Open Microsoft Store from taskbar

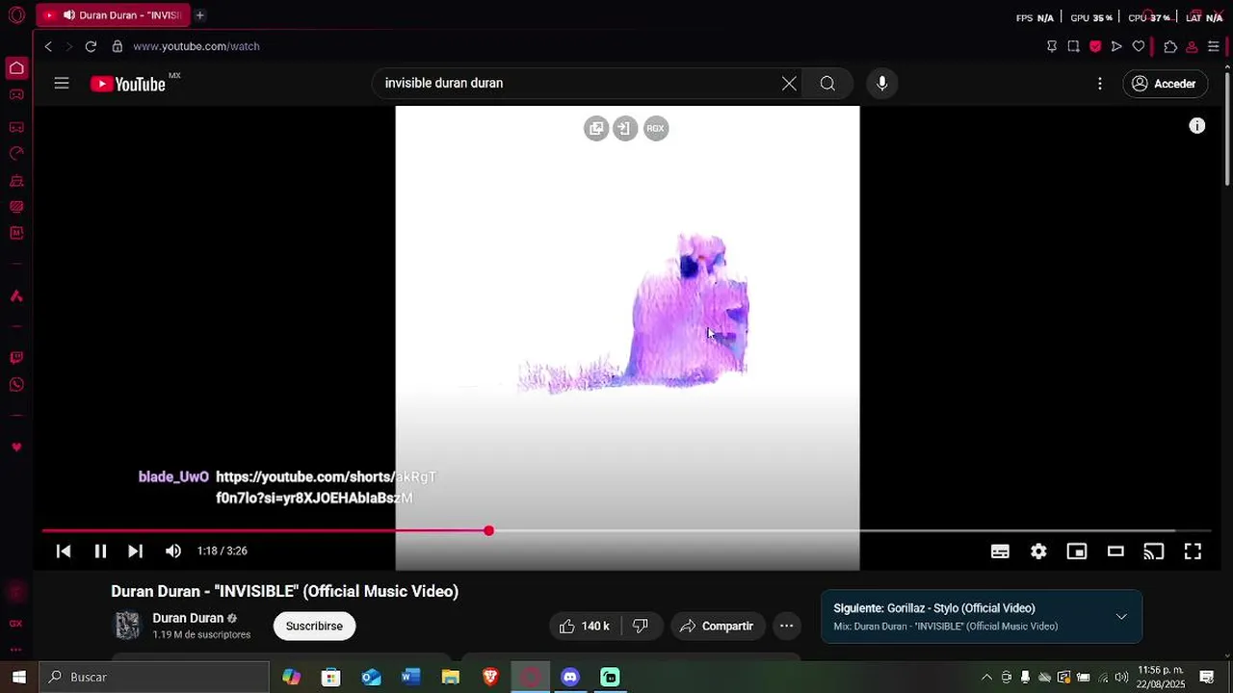tap(330, 678)
